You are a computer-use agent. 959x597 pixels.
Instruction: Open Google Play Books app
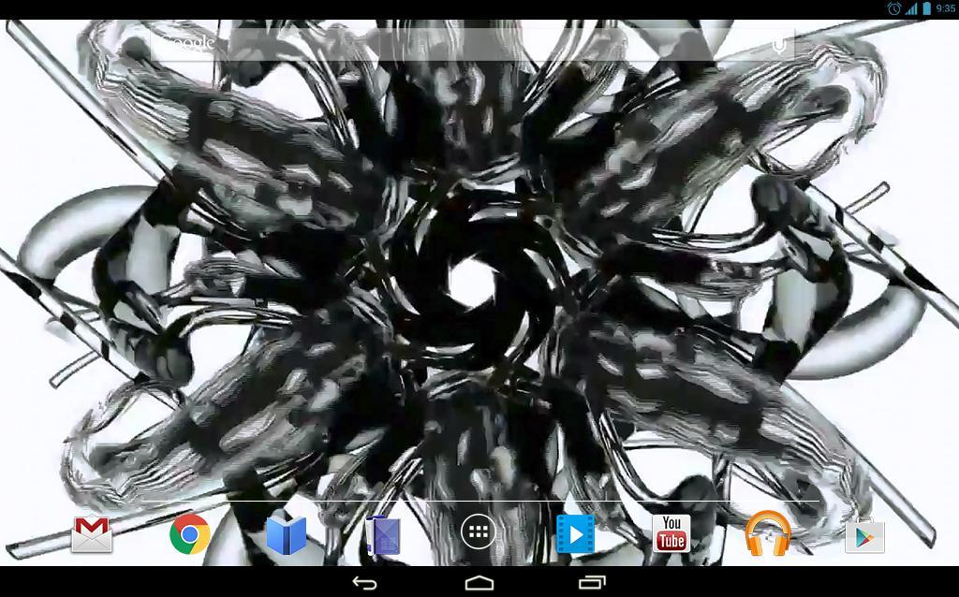[x=287, y=534]
